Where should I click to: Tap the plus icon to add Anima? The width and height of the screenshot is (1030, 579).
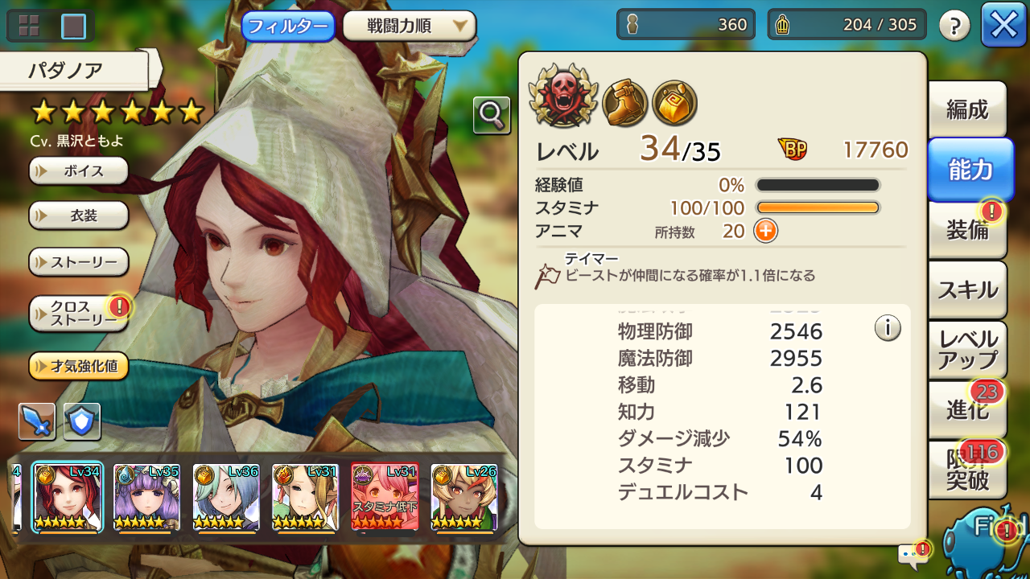tap(765, 232)
